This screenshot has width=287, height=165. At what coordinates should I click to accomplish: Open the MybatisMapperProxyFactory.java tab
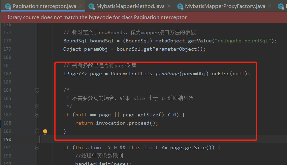(225, 6)
